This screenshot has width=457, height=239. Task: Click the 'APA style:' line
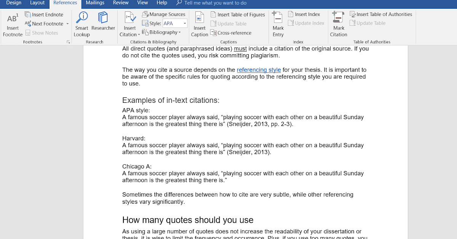tap(136, 110)
